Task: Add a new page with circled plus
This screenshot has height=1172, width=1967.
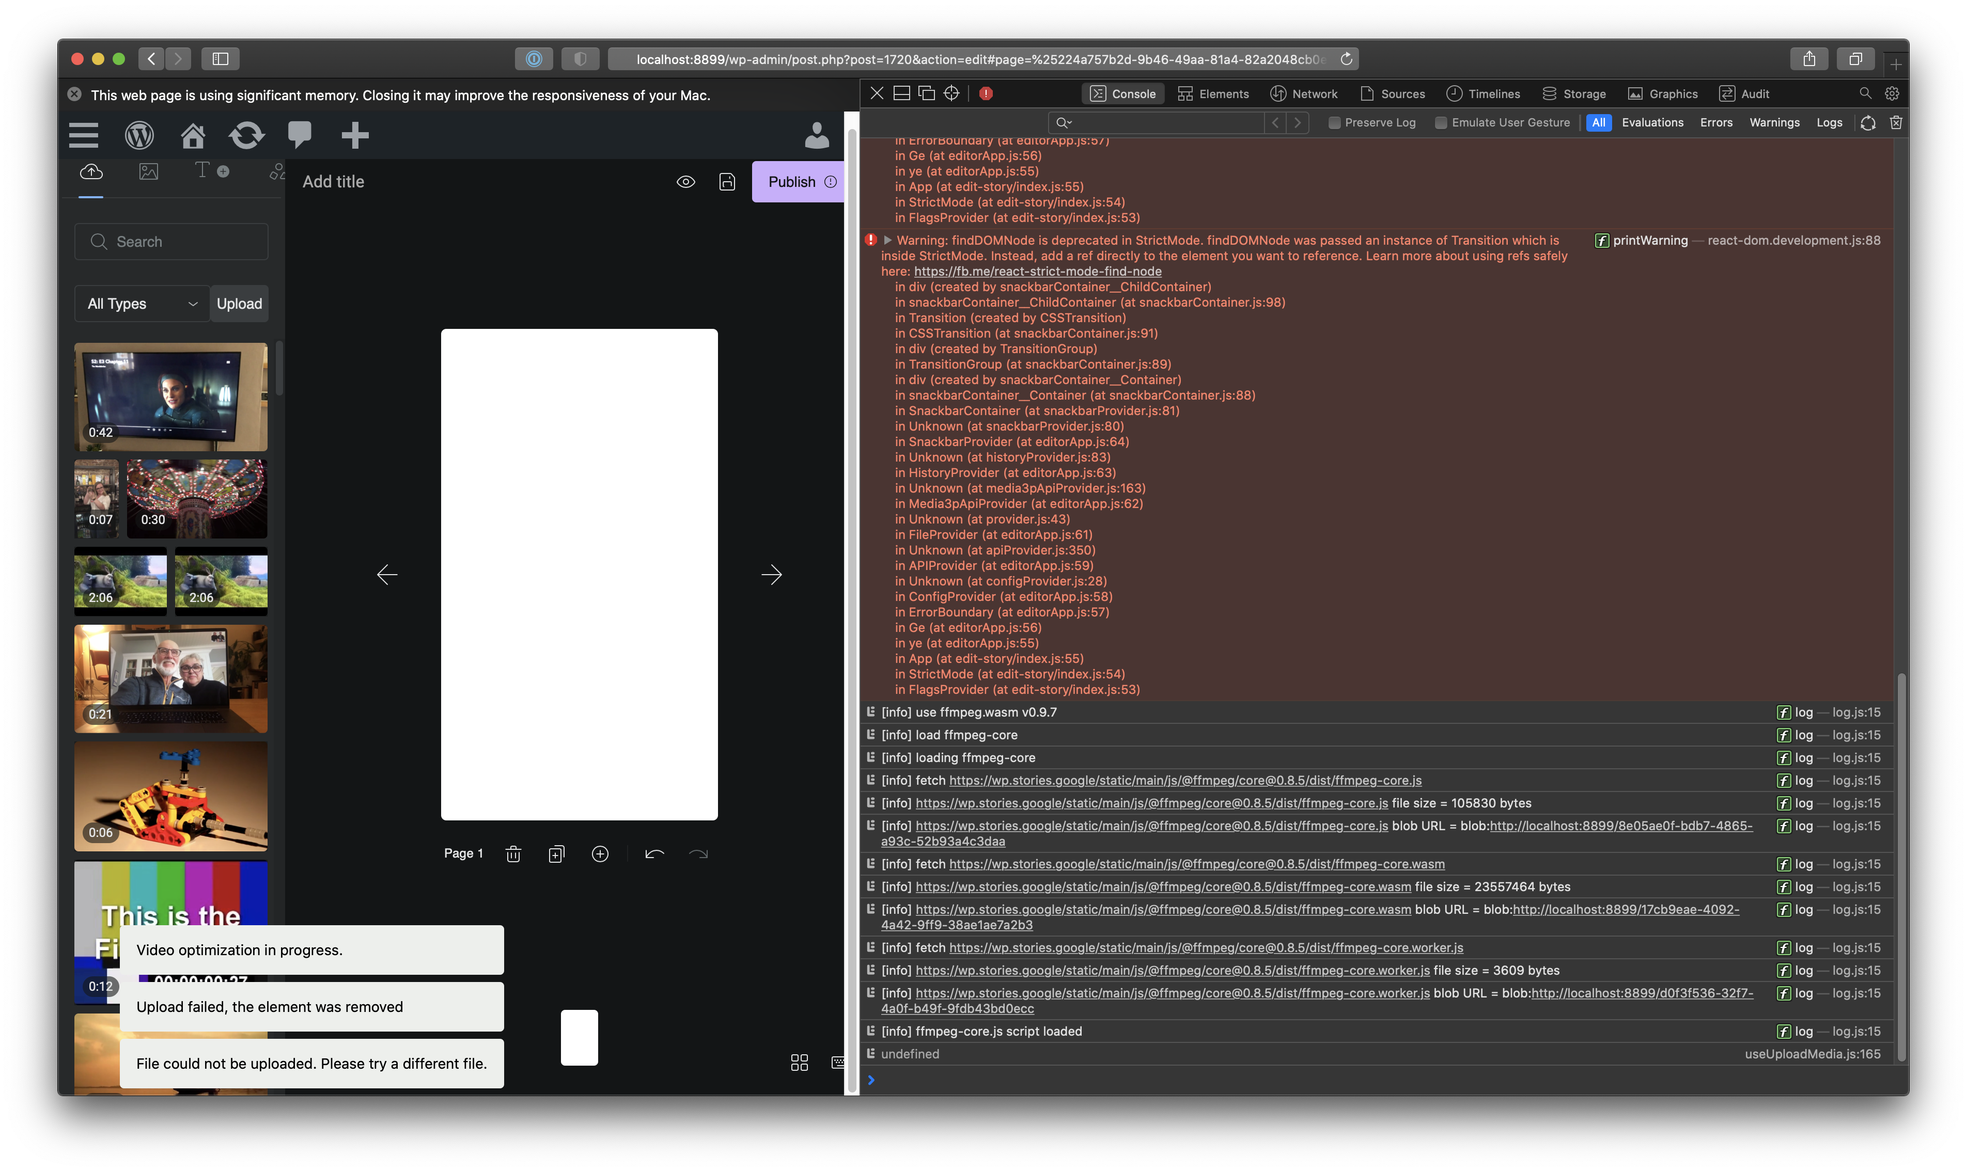Action: pos(600,854)
